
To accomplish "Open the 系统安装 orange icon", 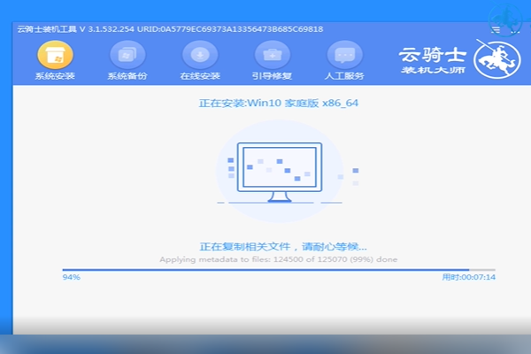I will 55,55.
